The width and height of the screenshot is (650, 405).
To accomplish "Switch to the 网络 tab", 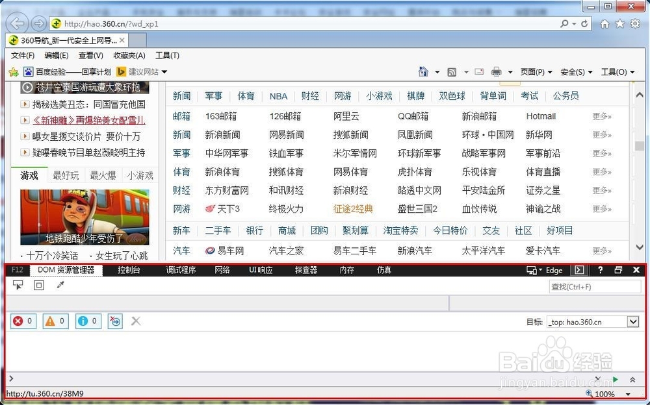I will coord(222,270).
